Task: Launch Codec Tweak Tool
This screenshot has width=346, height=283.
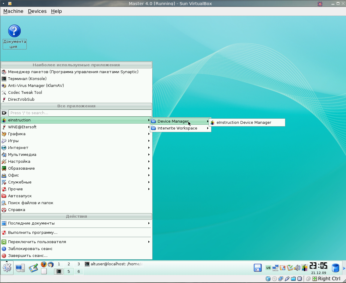Action: (x=76, y=93)
